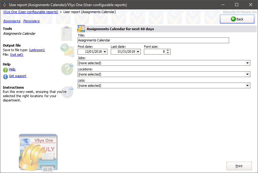Click the large VSys One calendar logo
The image size is (258, 173).
tap(38, 152)
